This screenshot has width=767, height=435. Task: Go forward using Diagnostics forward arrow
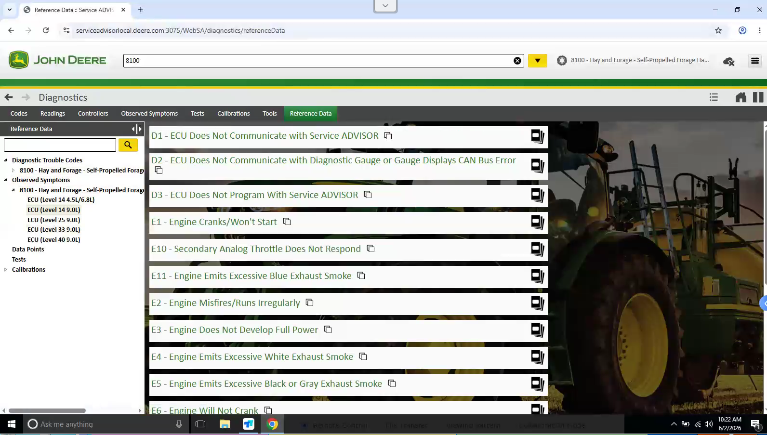click(26, 97)
